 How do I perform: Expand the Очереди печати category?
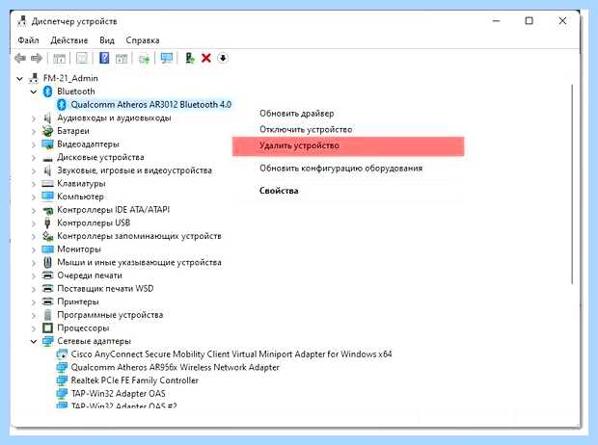click(34, 275)
